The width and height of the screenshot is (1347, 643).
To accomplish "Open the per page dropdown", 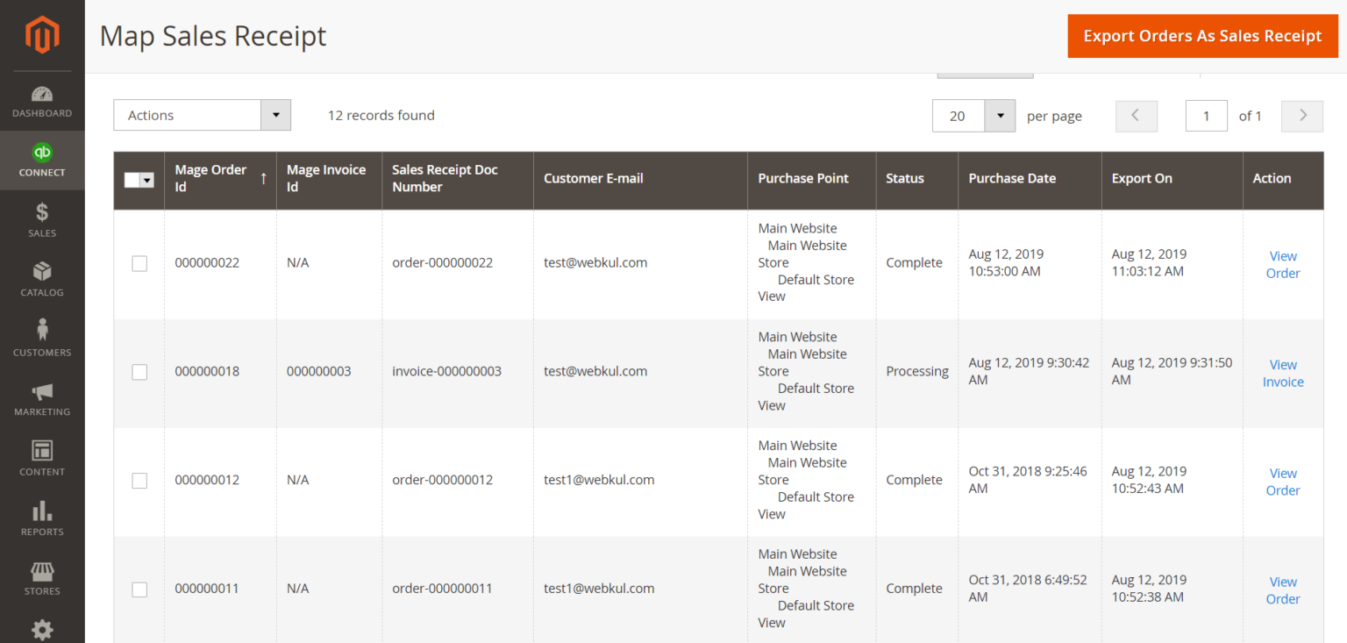I will coord(973,115).
